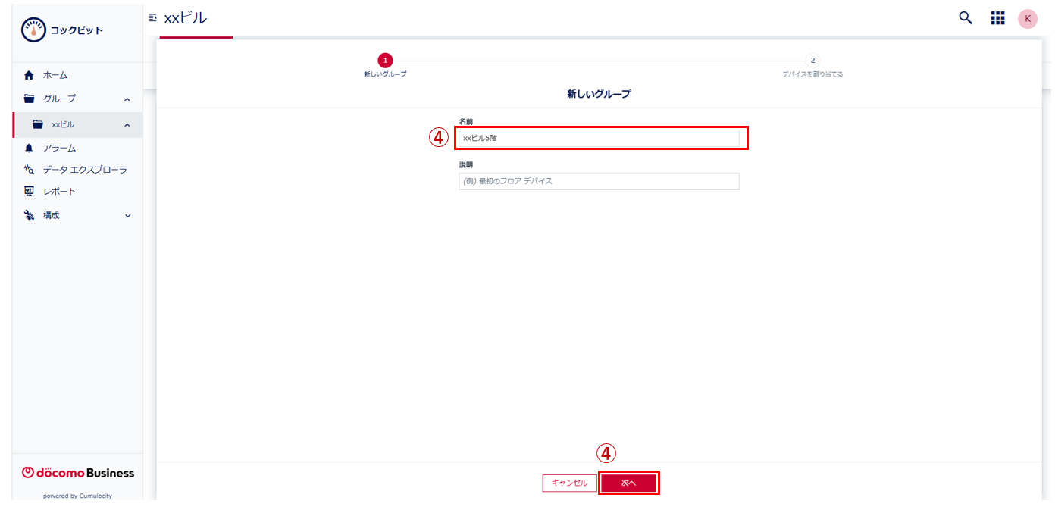
Task: Click the alarm bell icon
Action: [30, 148]
